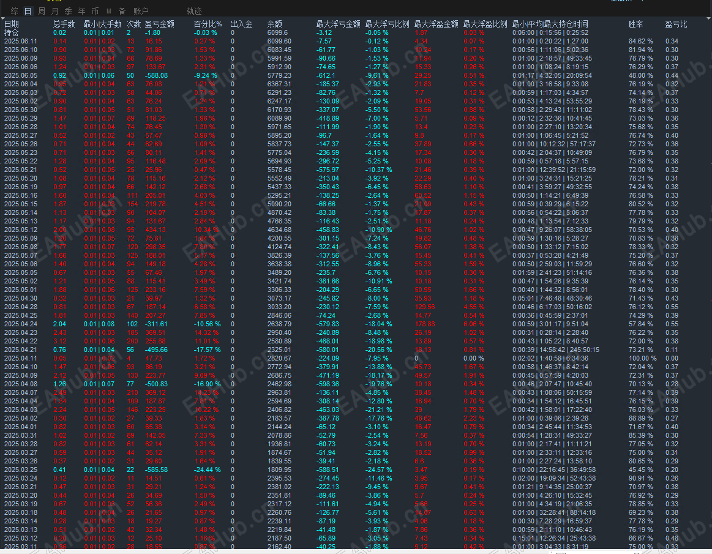Click the small triangle at the table's top-right corner
712x554 pixels.
click(710, 18)
